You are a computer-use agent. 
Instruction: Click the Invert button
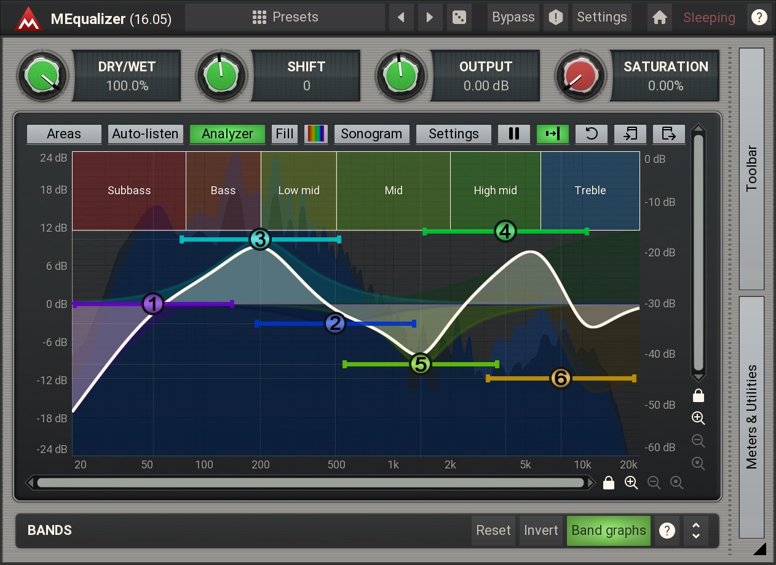point(541,530)
